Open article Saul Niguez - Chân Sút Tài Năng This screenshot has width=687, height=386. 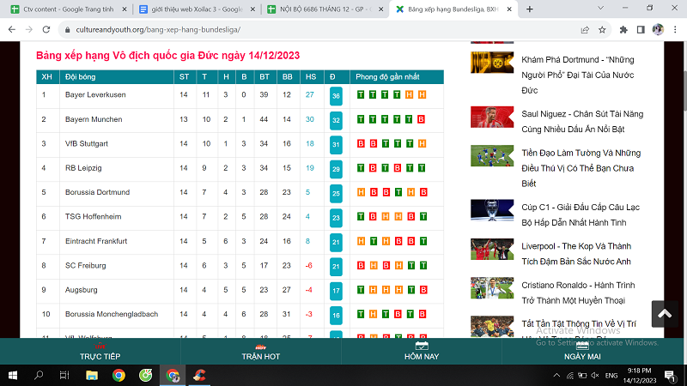(582, 121)
